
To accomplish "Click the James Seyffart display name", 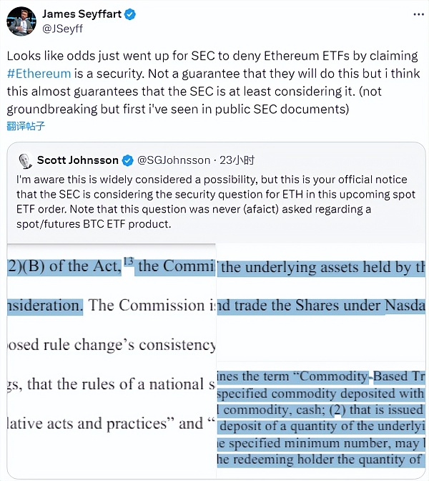I will [x=82, y=15].
